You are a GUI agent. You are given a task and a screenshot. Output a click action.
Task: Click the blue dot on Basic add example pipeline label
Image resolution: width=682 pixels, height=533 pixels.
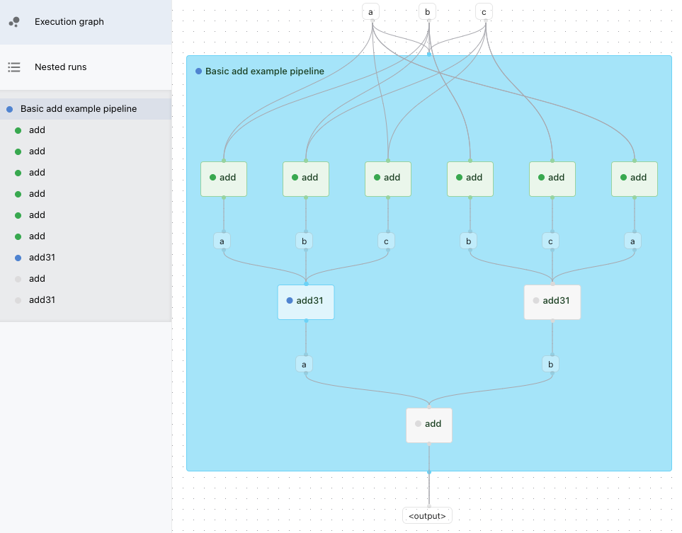[x=197, y=71]
